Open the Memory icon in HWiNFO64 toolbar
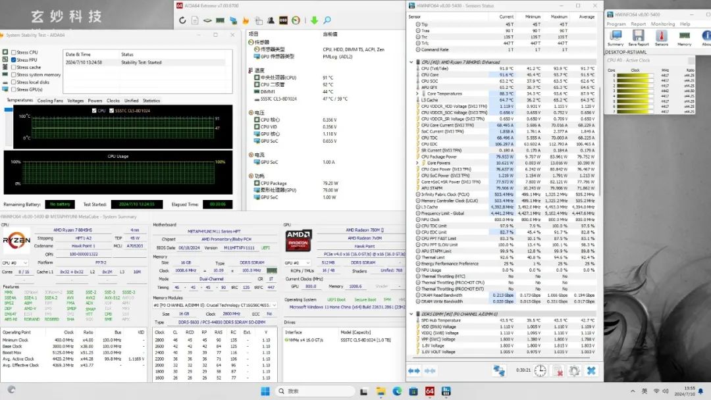Viewport: 711px width, 400px height. point(684,36)
